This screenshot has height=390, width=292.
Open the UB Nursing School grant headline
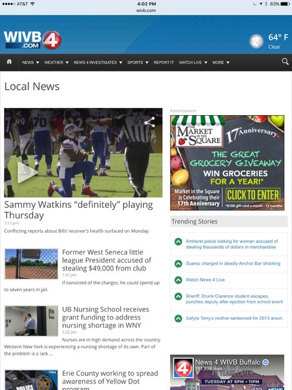[106, 317]
